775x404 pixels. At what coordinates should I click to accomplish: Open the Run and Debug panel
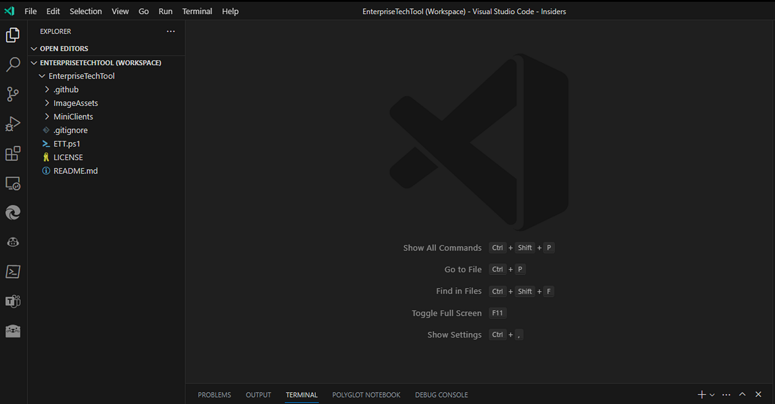click(13, 123)
